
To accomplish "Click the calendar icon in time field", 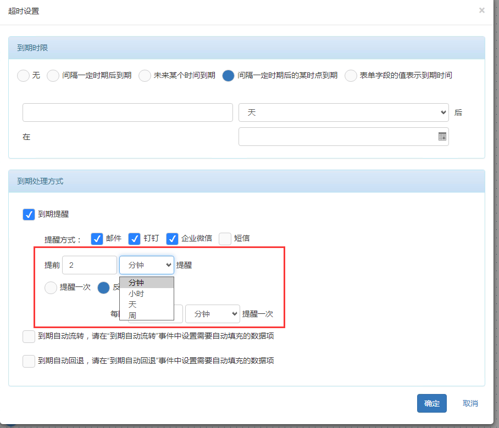I will (x=442, y=137).
